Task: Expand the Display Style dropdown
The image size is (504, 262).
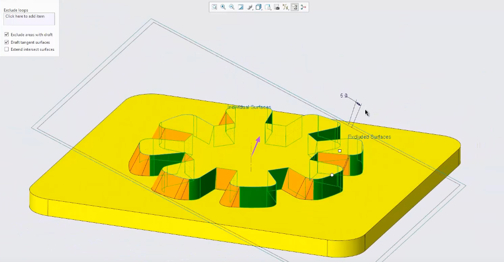Action: pyautogui.click(x=250, y=7)
